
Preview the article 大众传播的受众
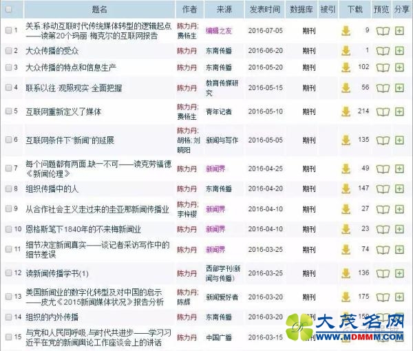tap(383, 51)
